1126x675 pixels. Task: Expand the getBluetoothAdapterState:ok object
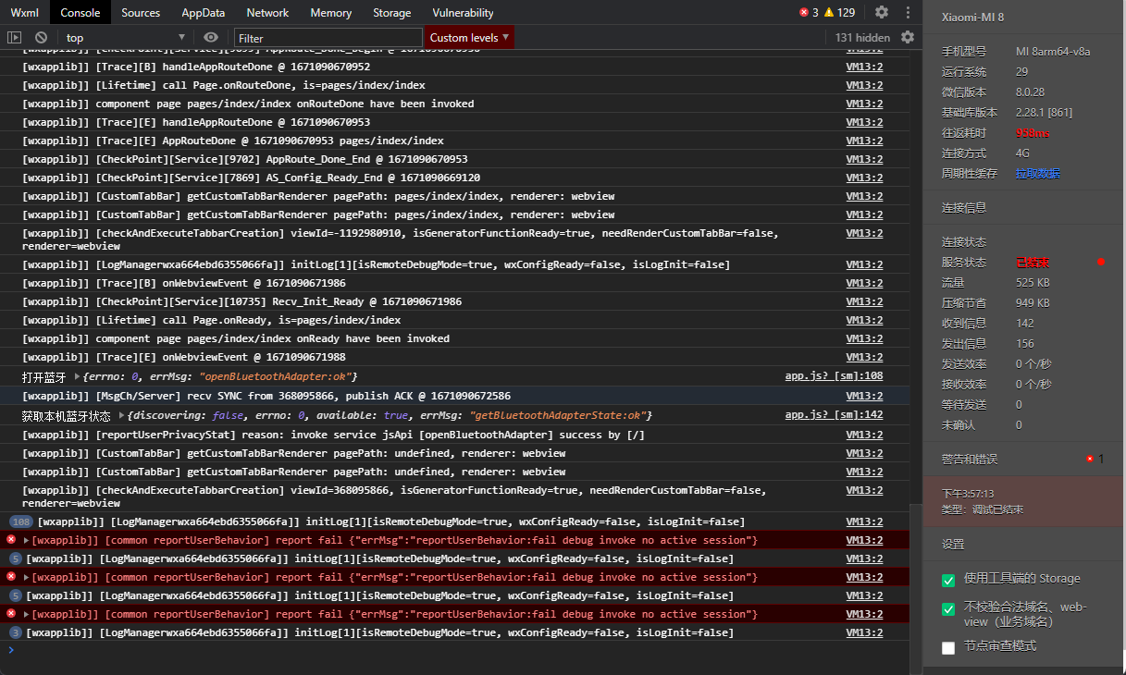tap(121, 416)
